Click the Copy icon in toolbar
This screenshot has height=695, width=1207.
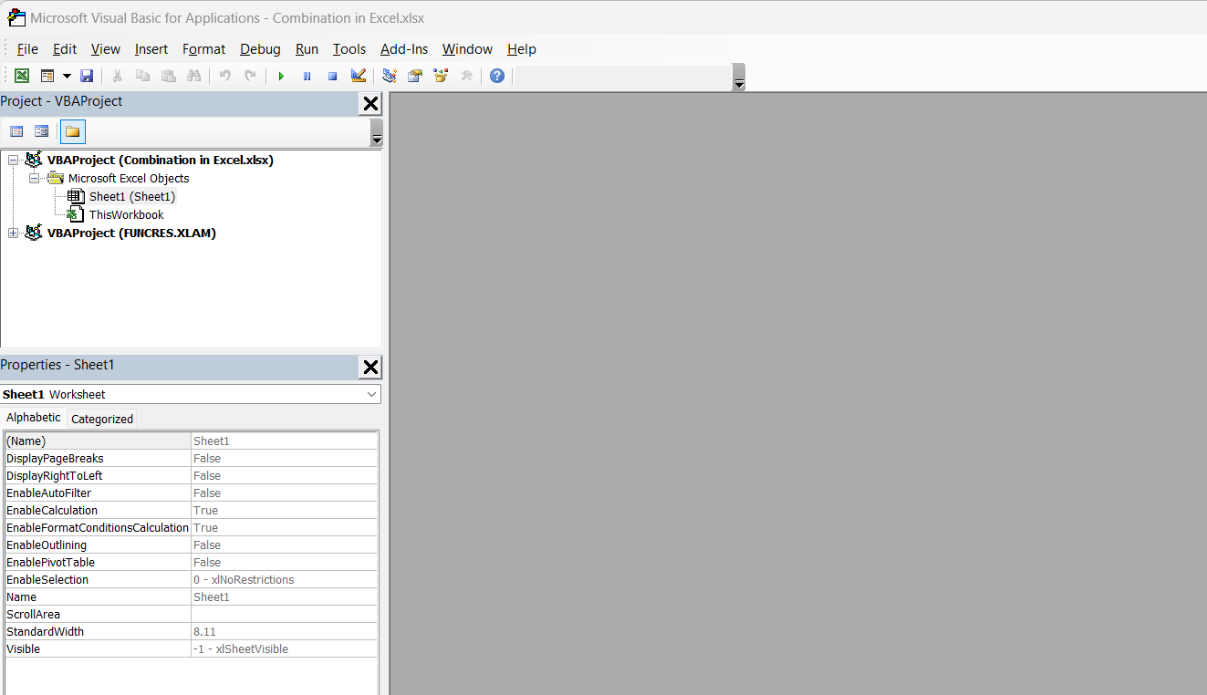pyautogui.click(x=142, y=76)
